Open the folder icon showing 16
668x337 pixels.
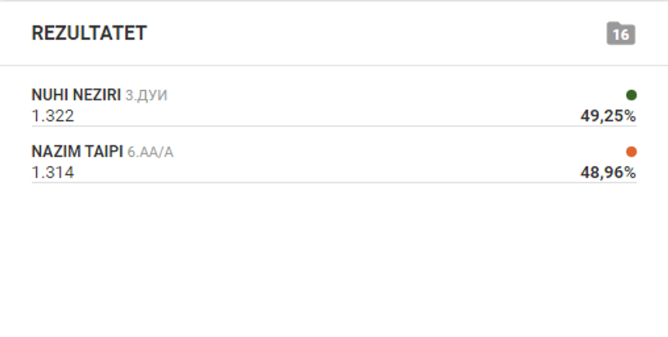[x=620, y=33]
